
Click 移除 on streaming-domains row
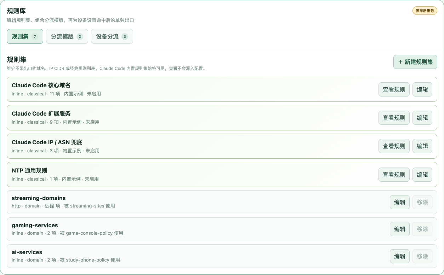tap(422, 202)
